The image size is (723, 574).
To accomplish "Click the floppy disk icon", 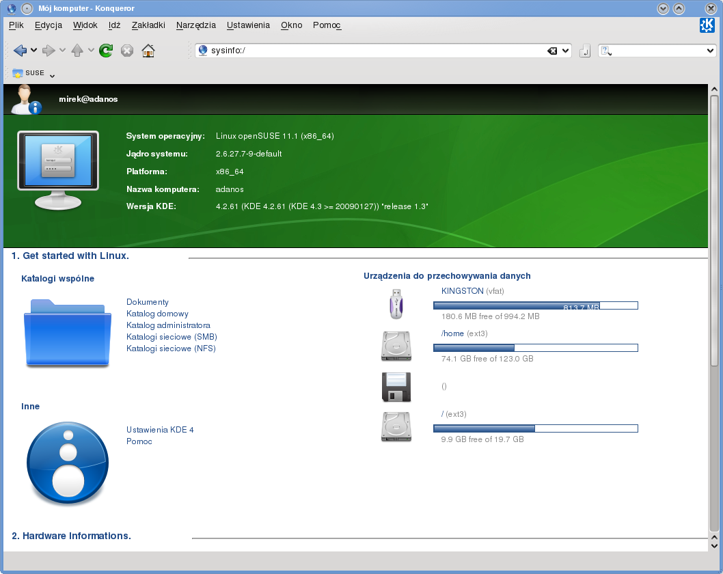I will tap(396, 387).
